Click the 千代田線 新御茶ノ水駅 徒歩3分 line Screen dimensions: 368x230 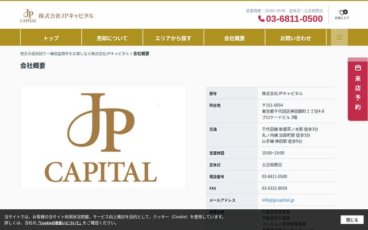click(290, 129)
